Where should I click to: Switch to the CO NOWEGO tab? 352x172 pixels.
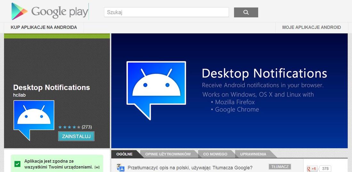coord(215,154)
